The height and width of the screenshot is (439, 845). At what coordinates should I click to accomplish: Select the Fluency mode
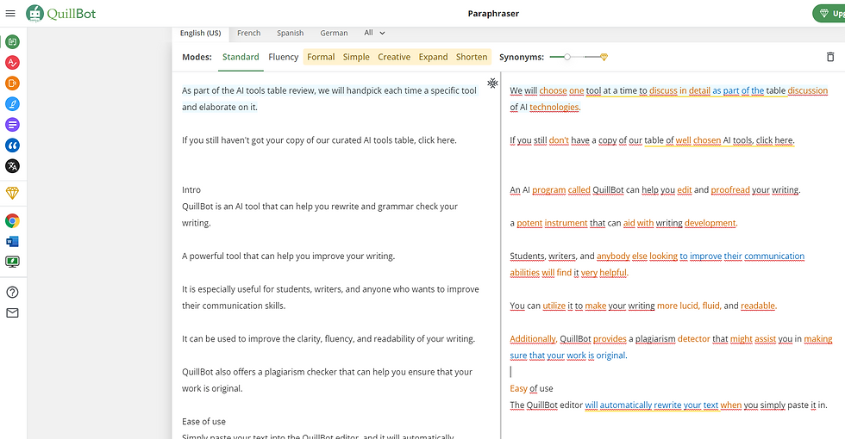(x=284, y=57)
